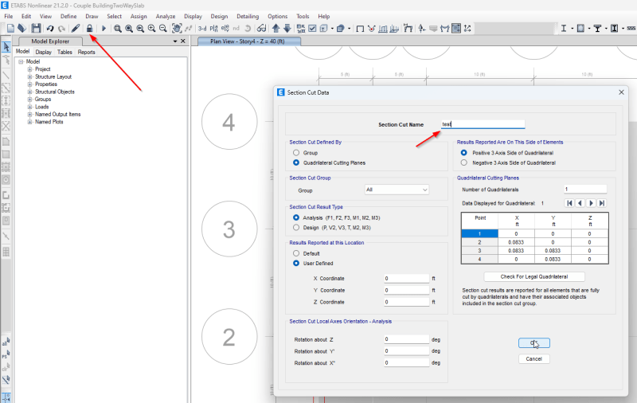Image resolution: width=637 pixels, height=403 pixels.
Task: Expand the Project tree node
Action: (x=29, y=69)
